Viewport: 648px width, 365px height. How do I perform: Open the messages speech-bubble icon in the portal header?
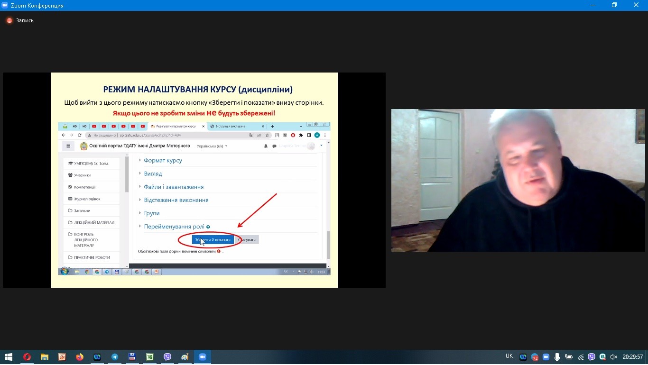click(274, 146)
